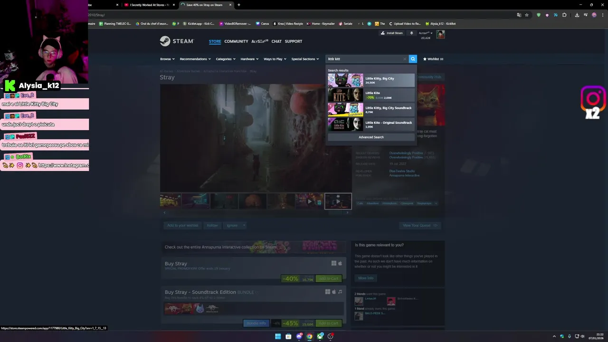Open Home - Keymailer bookmark
This screenshot has width=608, height=342.
tap(321, 23)
